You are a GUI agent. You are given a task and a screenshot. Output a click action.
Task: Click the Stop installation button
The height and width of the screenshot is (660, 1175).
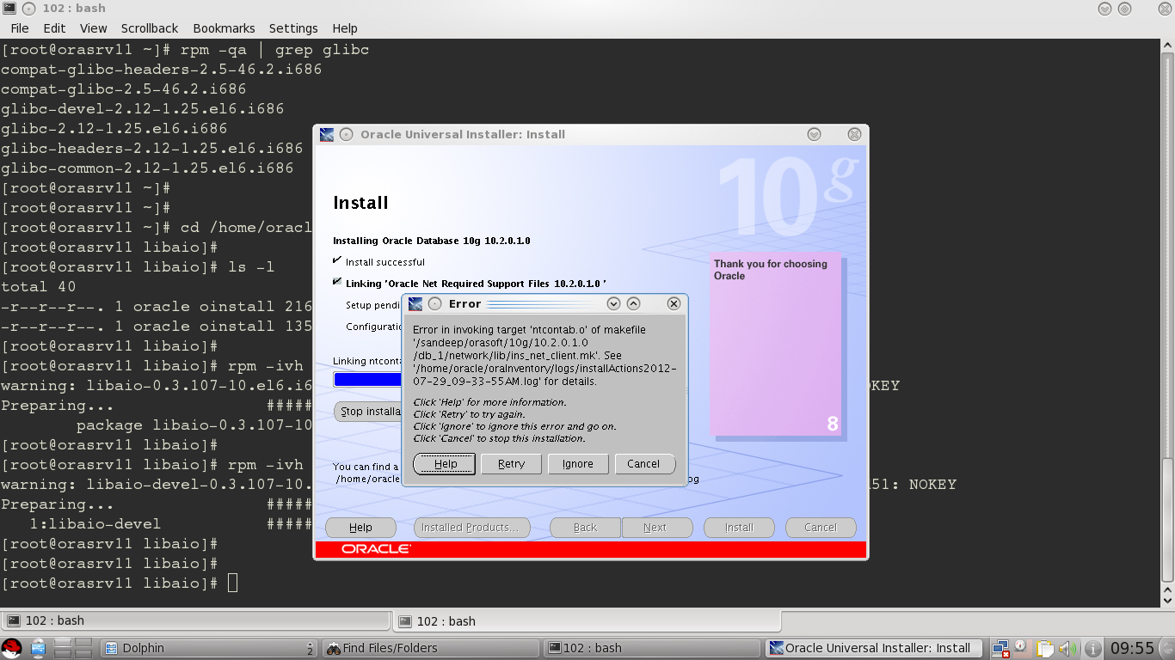coord(368,412)
